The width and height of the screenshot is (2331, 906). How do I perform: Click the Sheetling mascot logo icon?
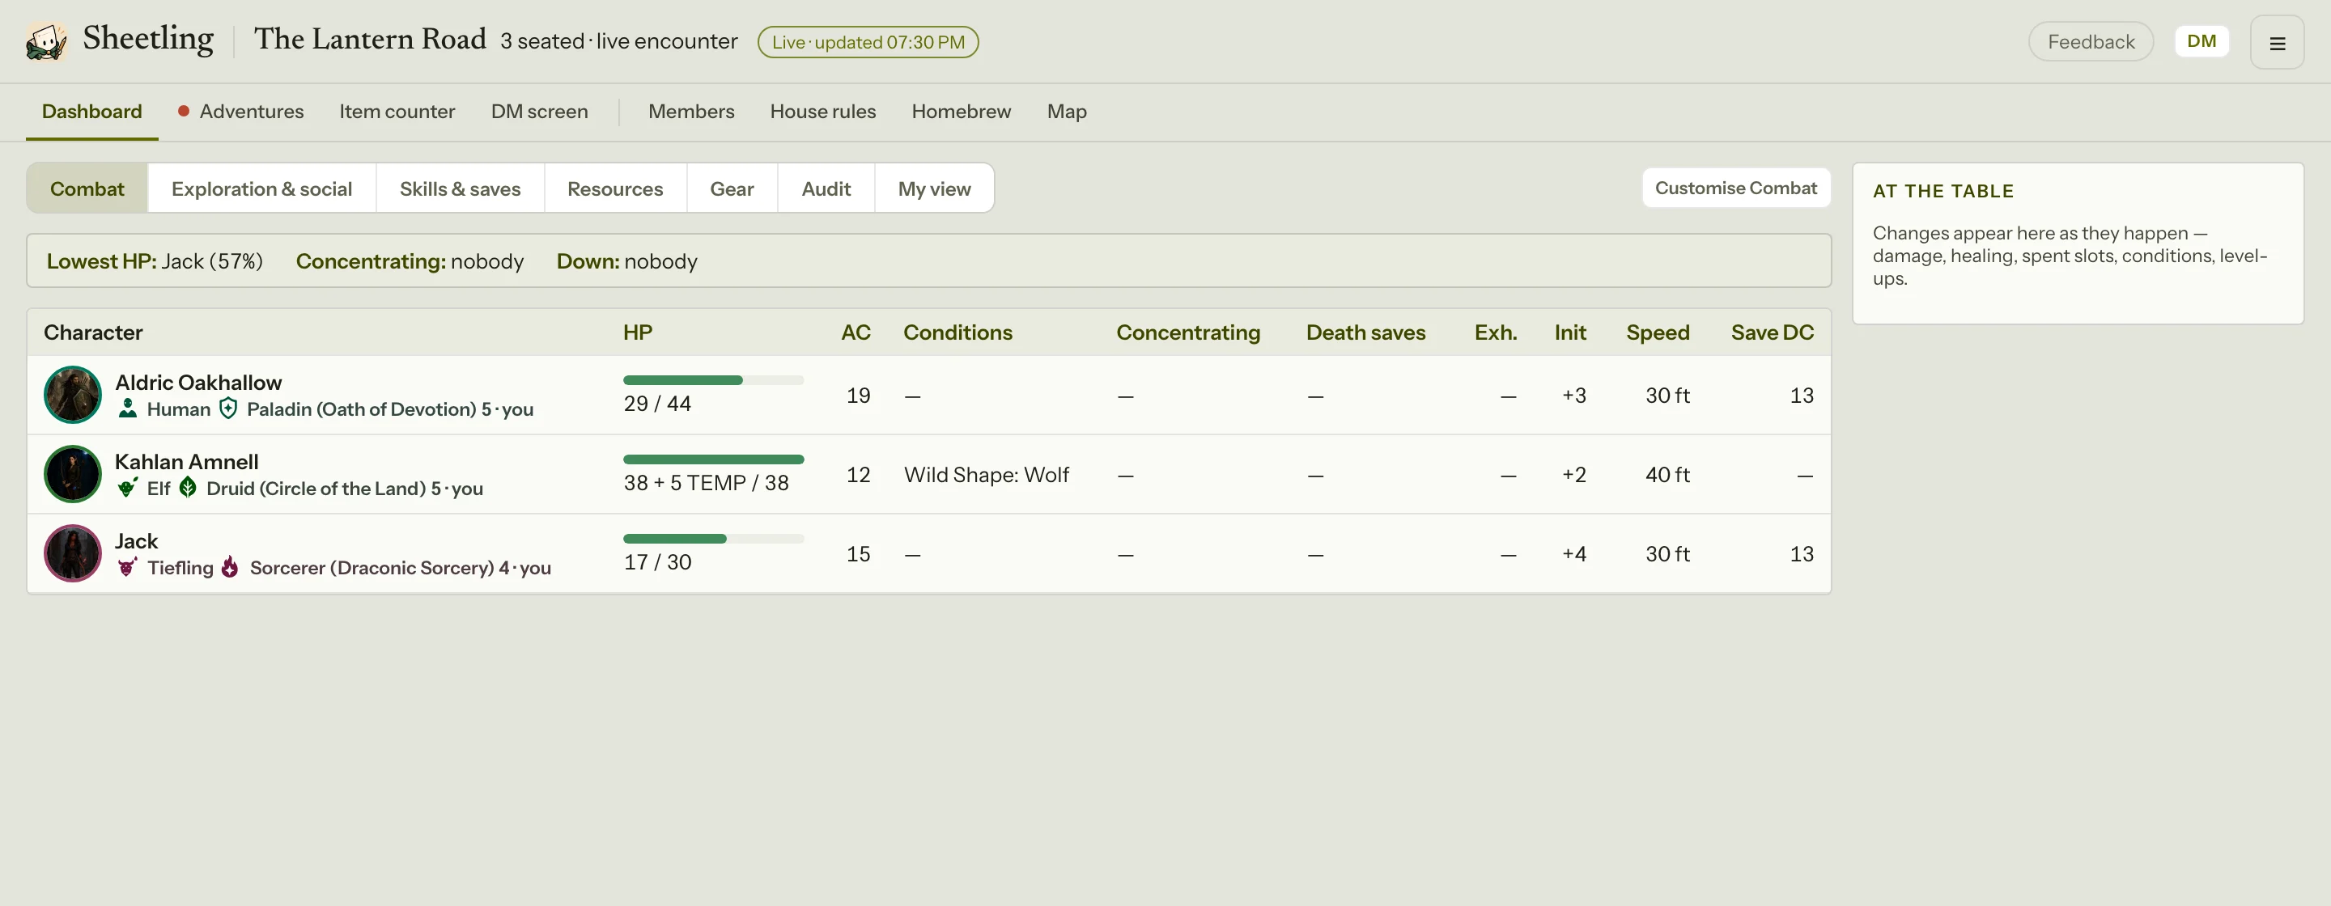[x=46, y=41]
